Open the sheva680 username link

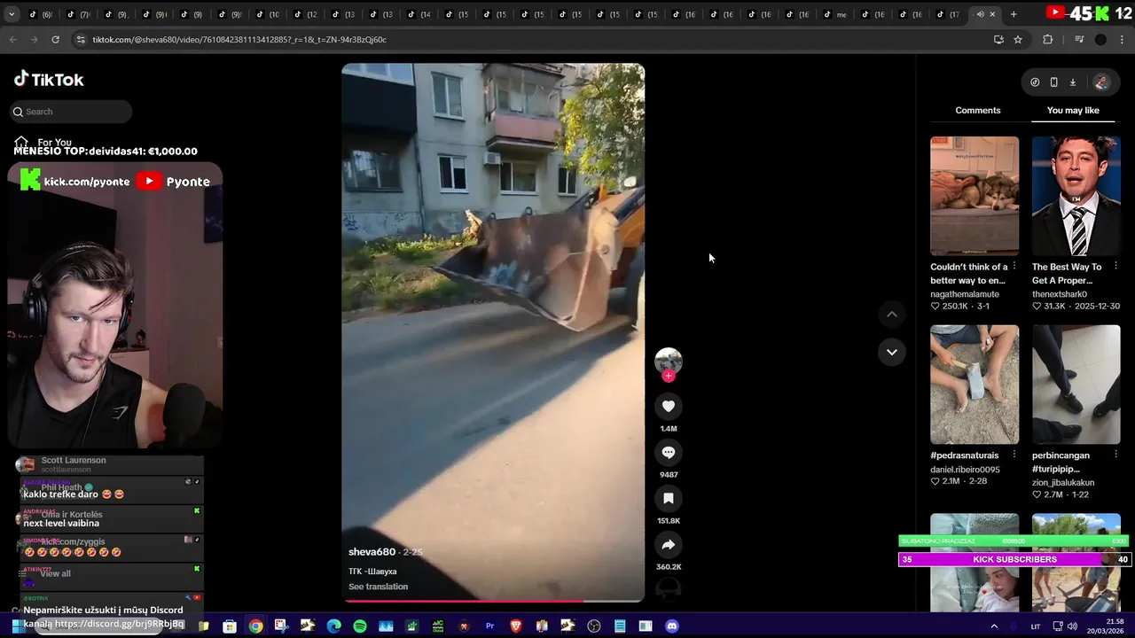click(x=372, y=552)
